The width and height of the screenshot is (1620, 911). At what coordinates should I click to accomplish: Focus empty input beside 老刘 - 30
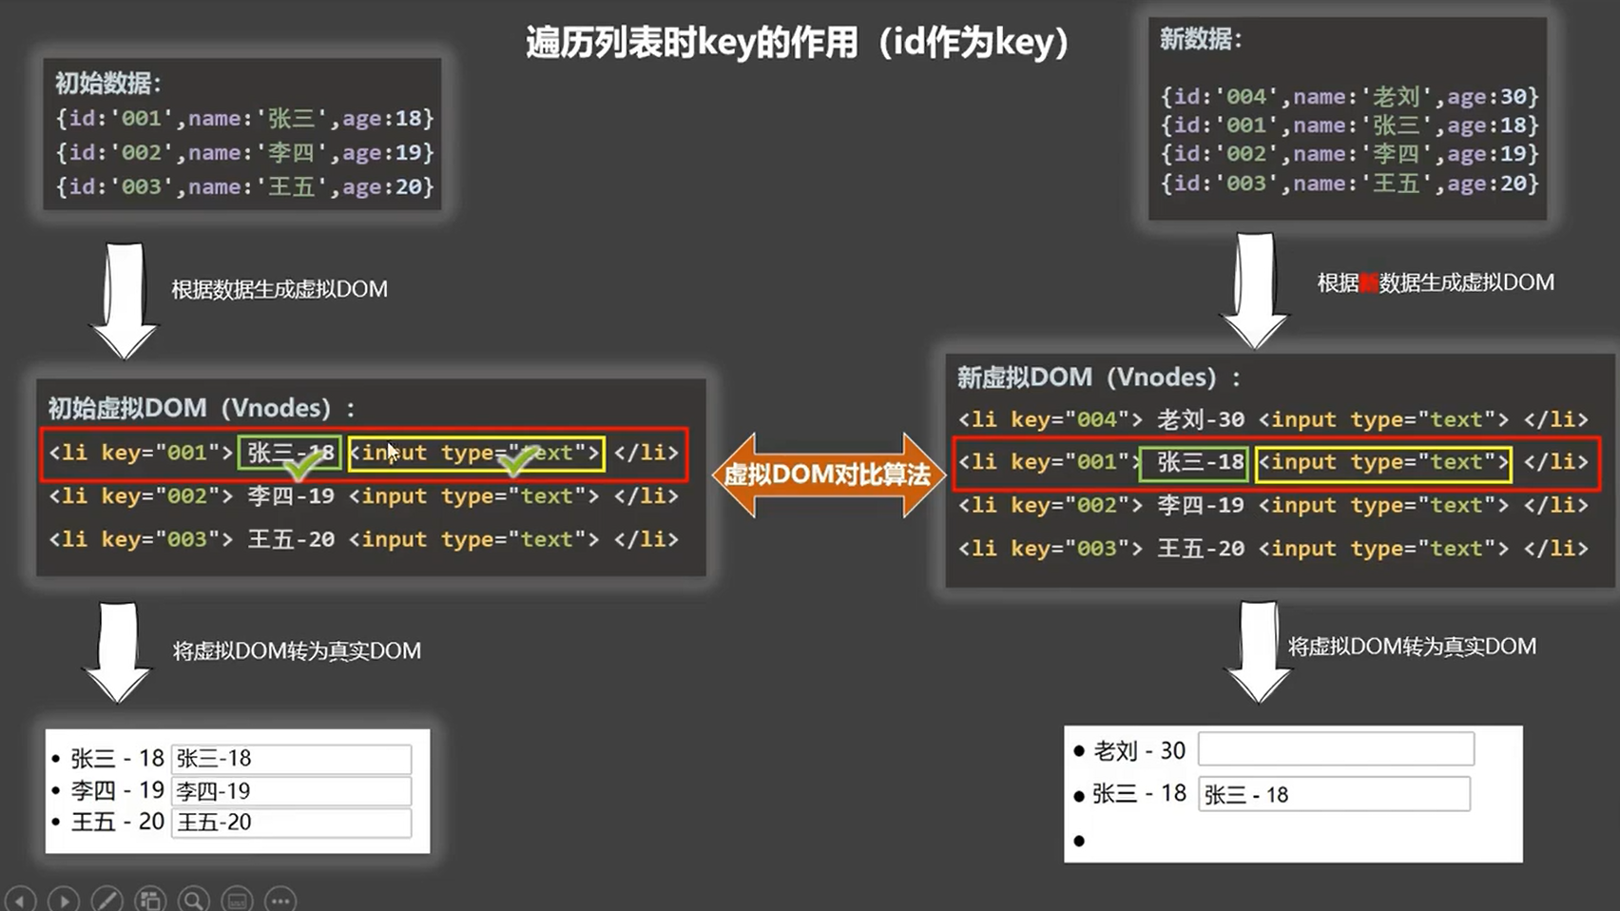1336,749
